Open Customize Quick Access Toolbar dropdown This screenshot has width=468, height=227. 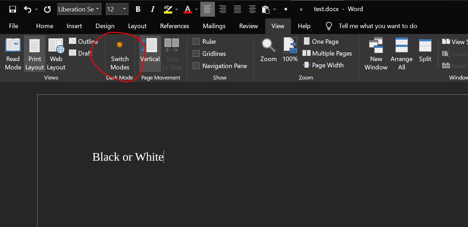pos(301,9)
